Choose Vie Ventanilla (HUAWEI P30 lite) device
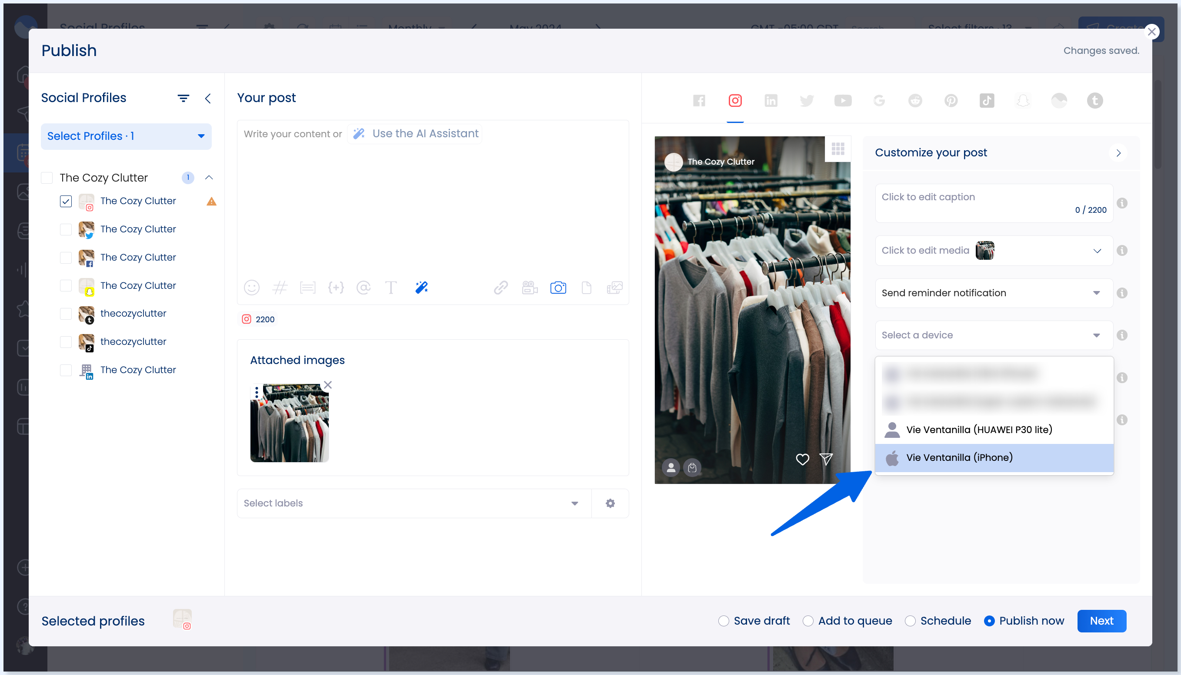Image resolution: width=1181 pixels, height=675 pixels. (x=994, y=430)
